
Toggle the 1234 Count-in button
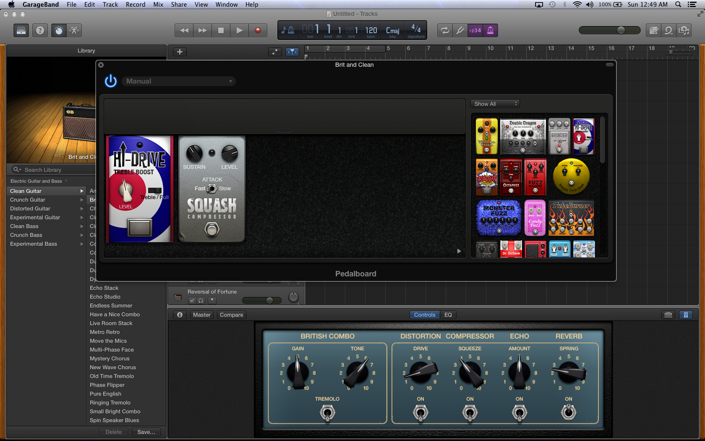pos(475,30)
